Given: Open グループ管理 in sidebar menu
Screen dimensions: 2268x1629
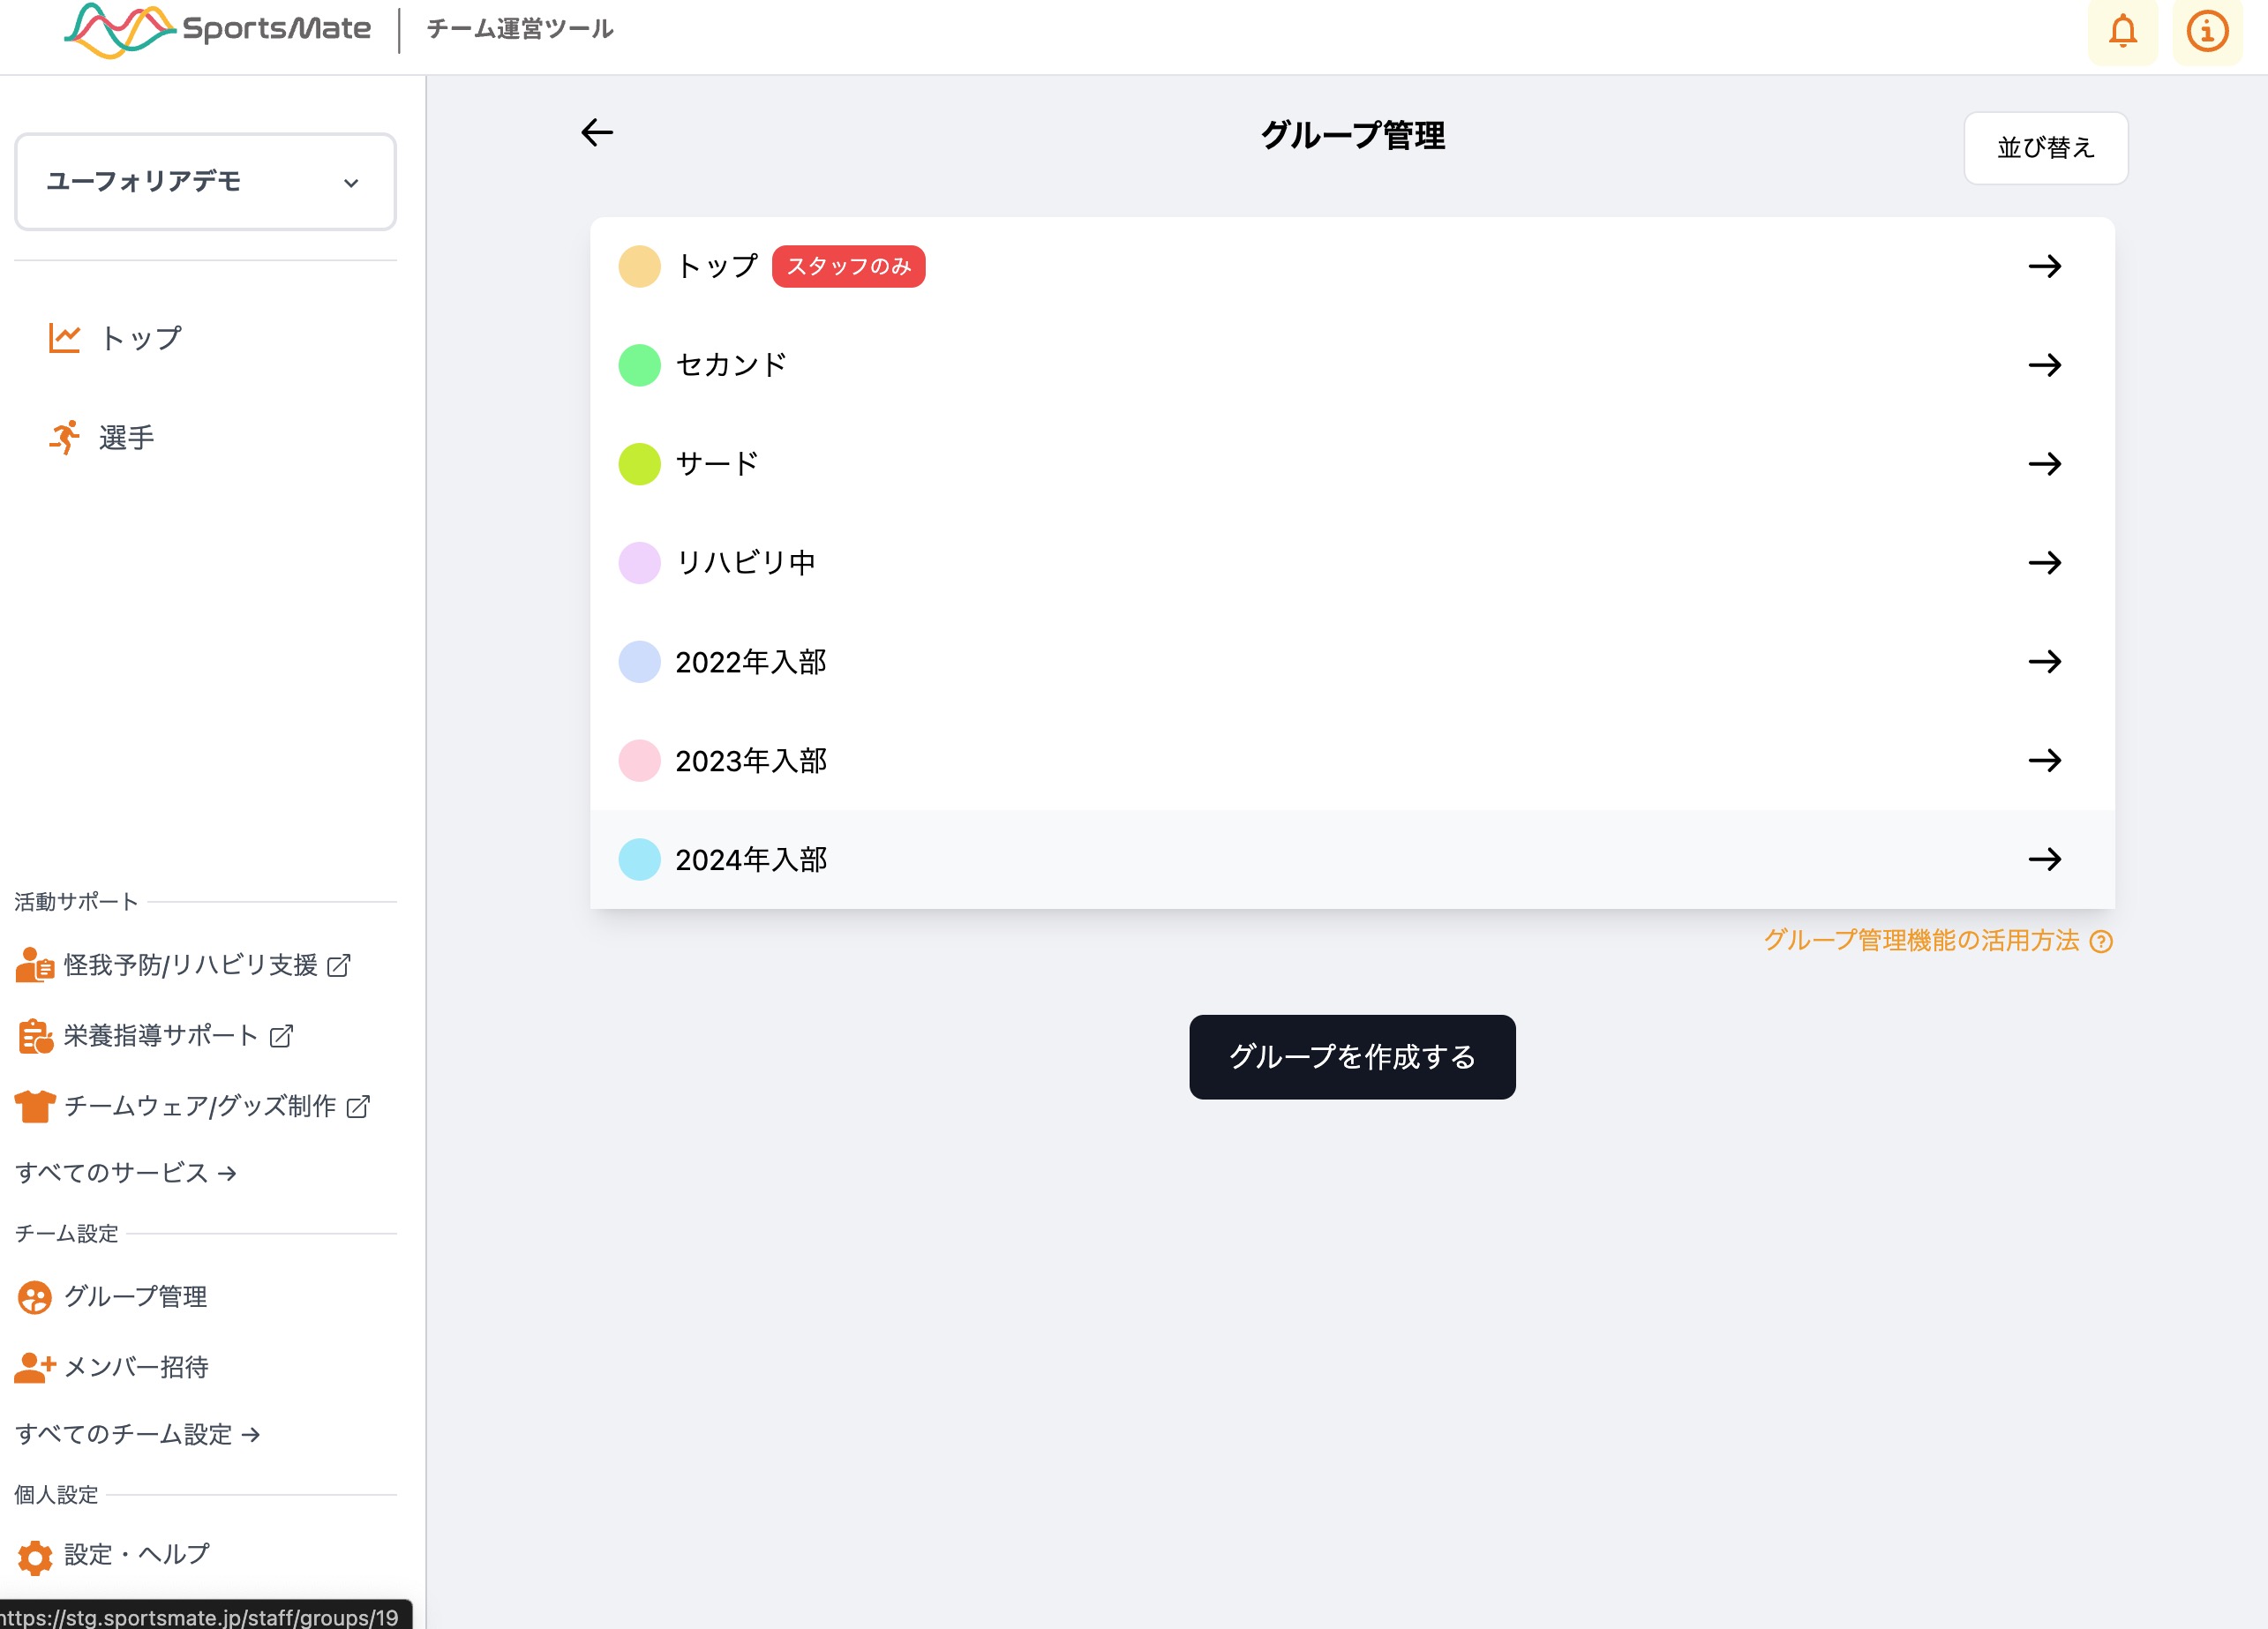Looking at the screenshot, I should [136, 1297].
